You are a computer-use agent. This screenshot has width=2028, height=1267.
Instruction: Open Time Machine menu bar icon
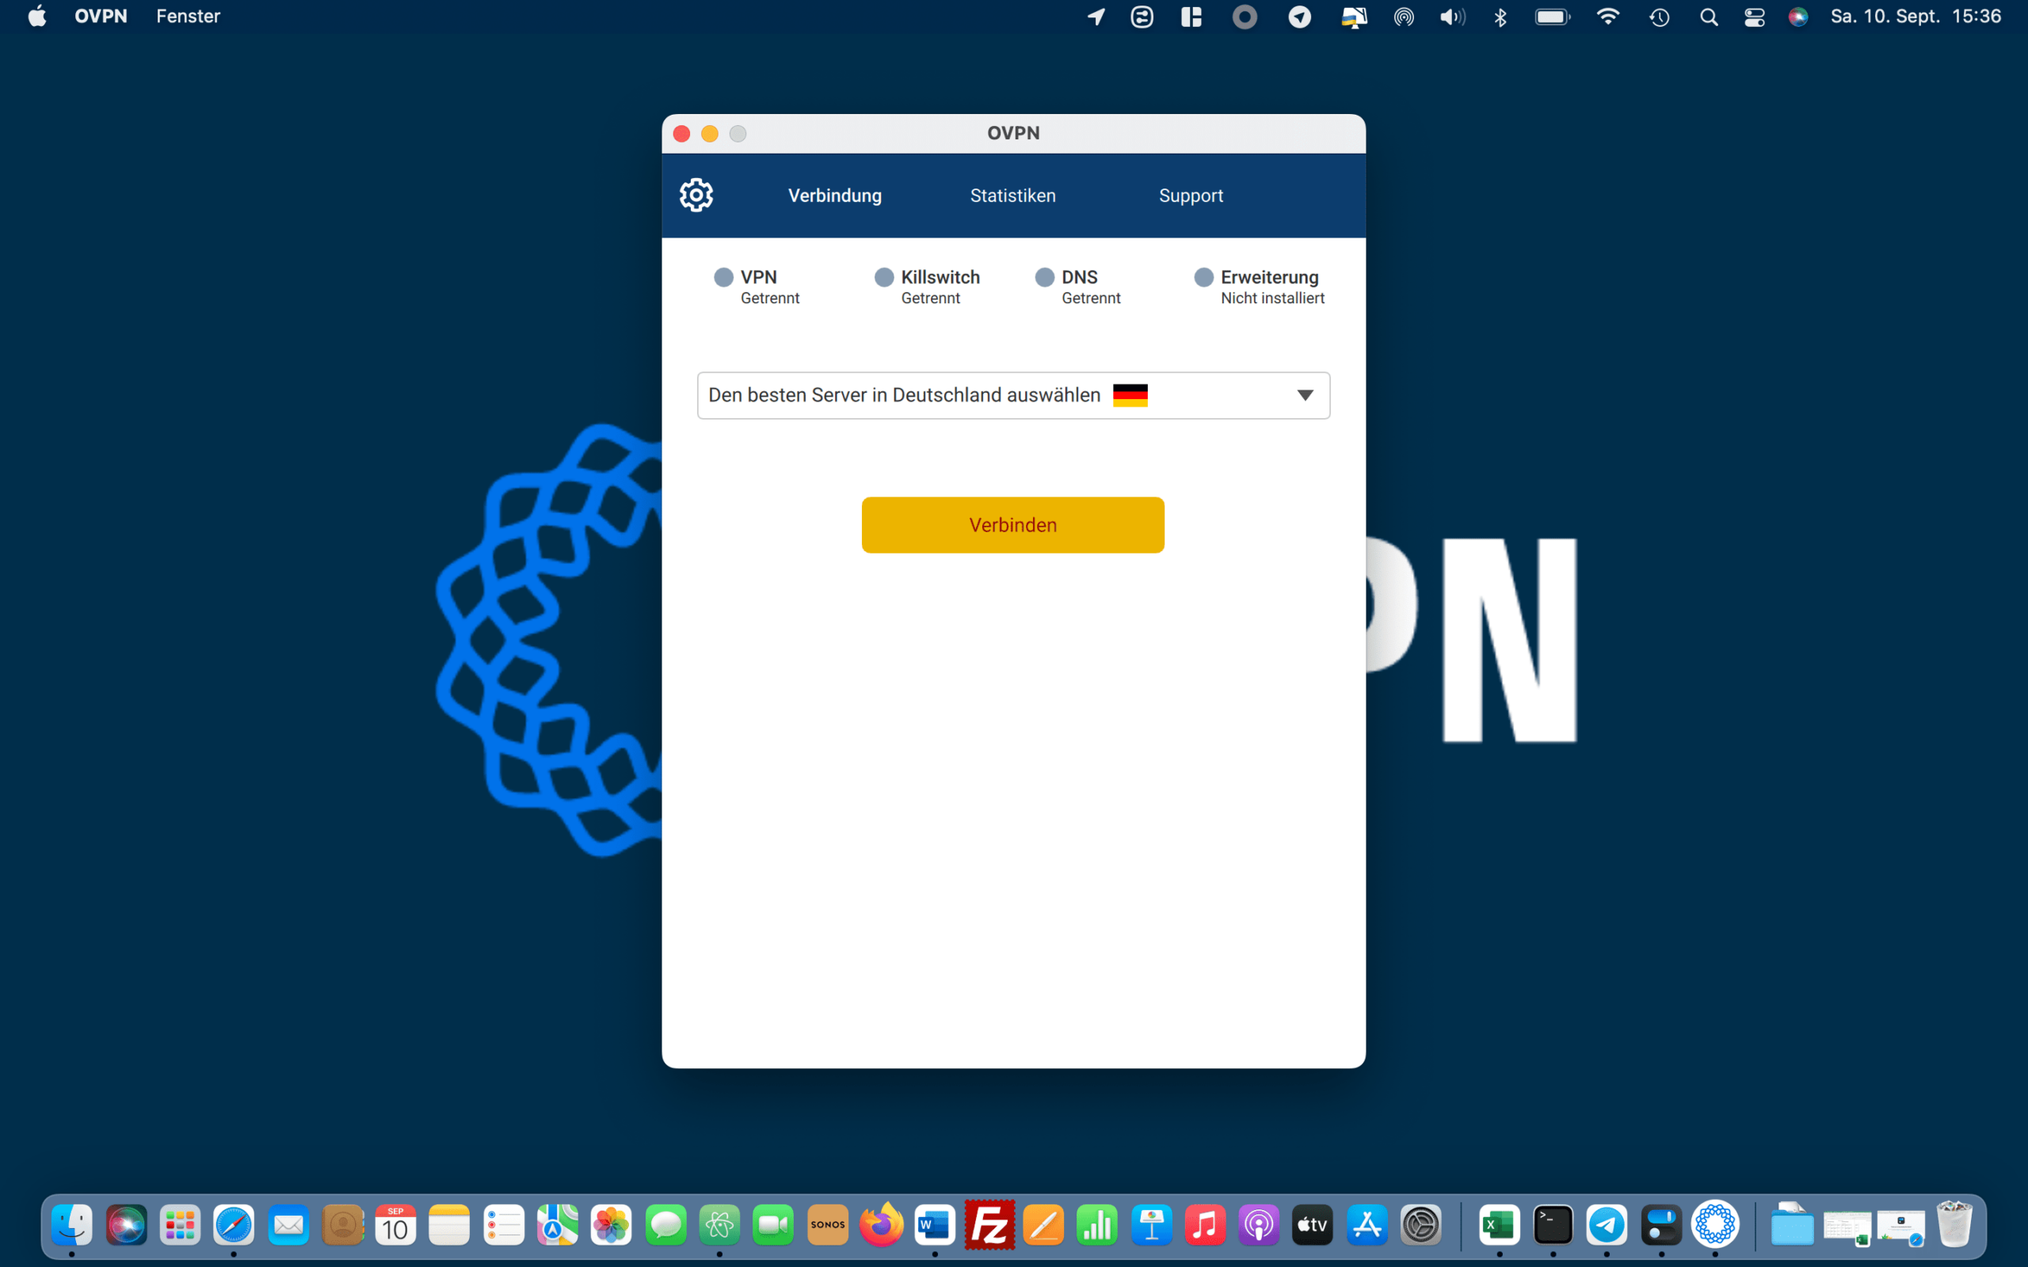click(1658, 17)
